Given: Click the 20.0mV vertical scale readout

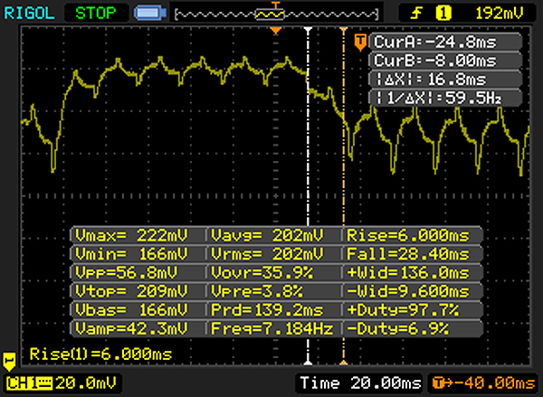Looking at the screenshot, I should [86, 383].
